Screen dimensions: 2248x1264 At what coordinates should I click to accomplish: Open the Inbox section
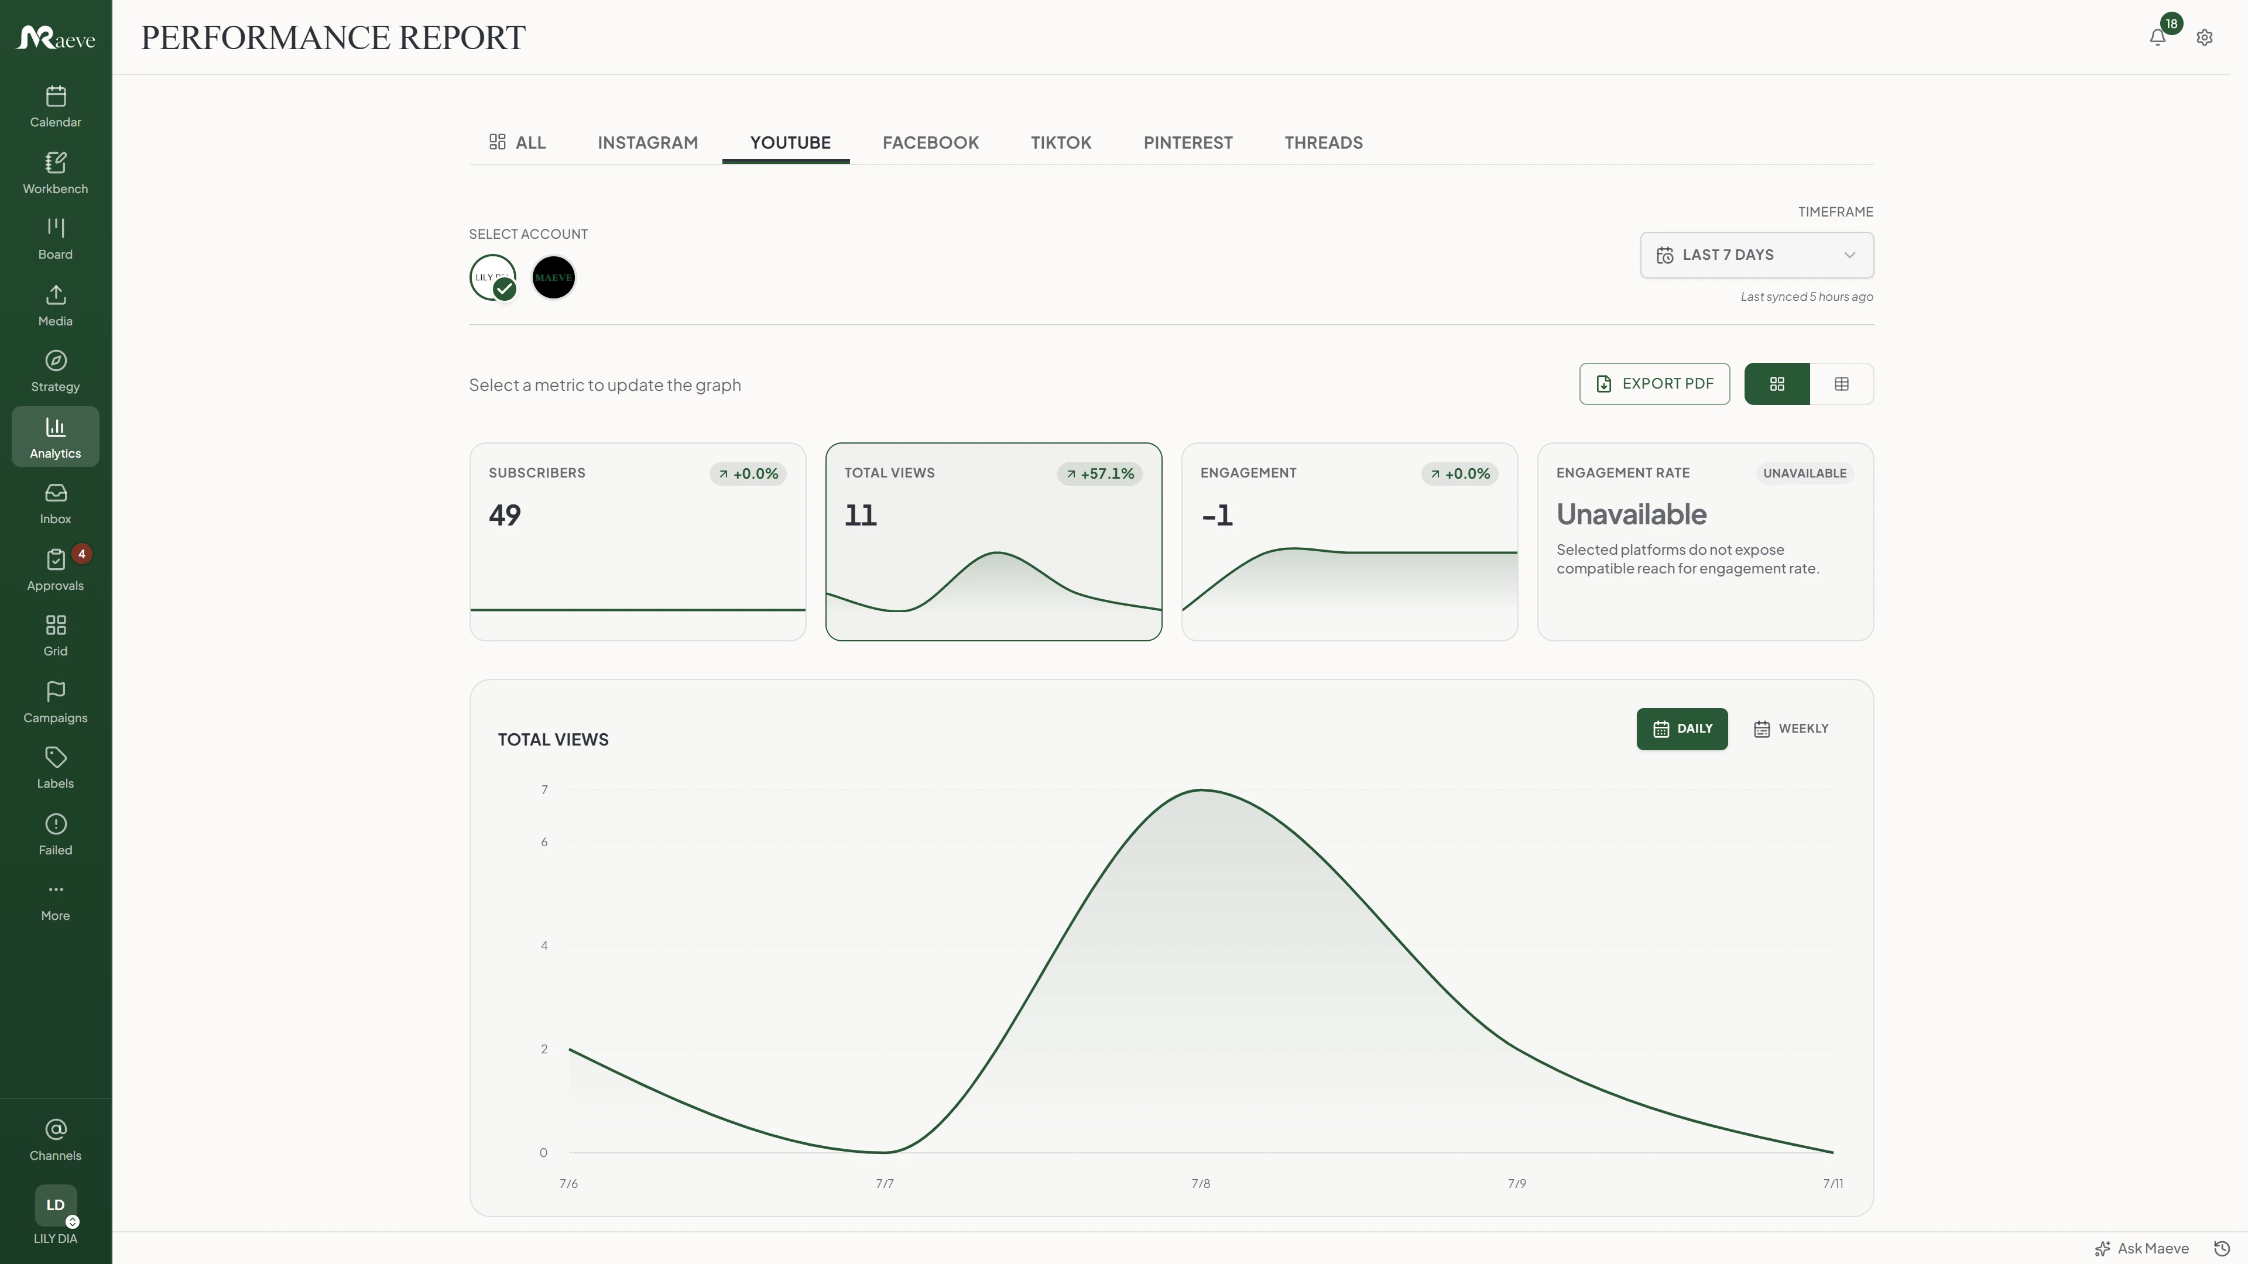(x=55, y=503)
